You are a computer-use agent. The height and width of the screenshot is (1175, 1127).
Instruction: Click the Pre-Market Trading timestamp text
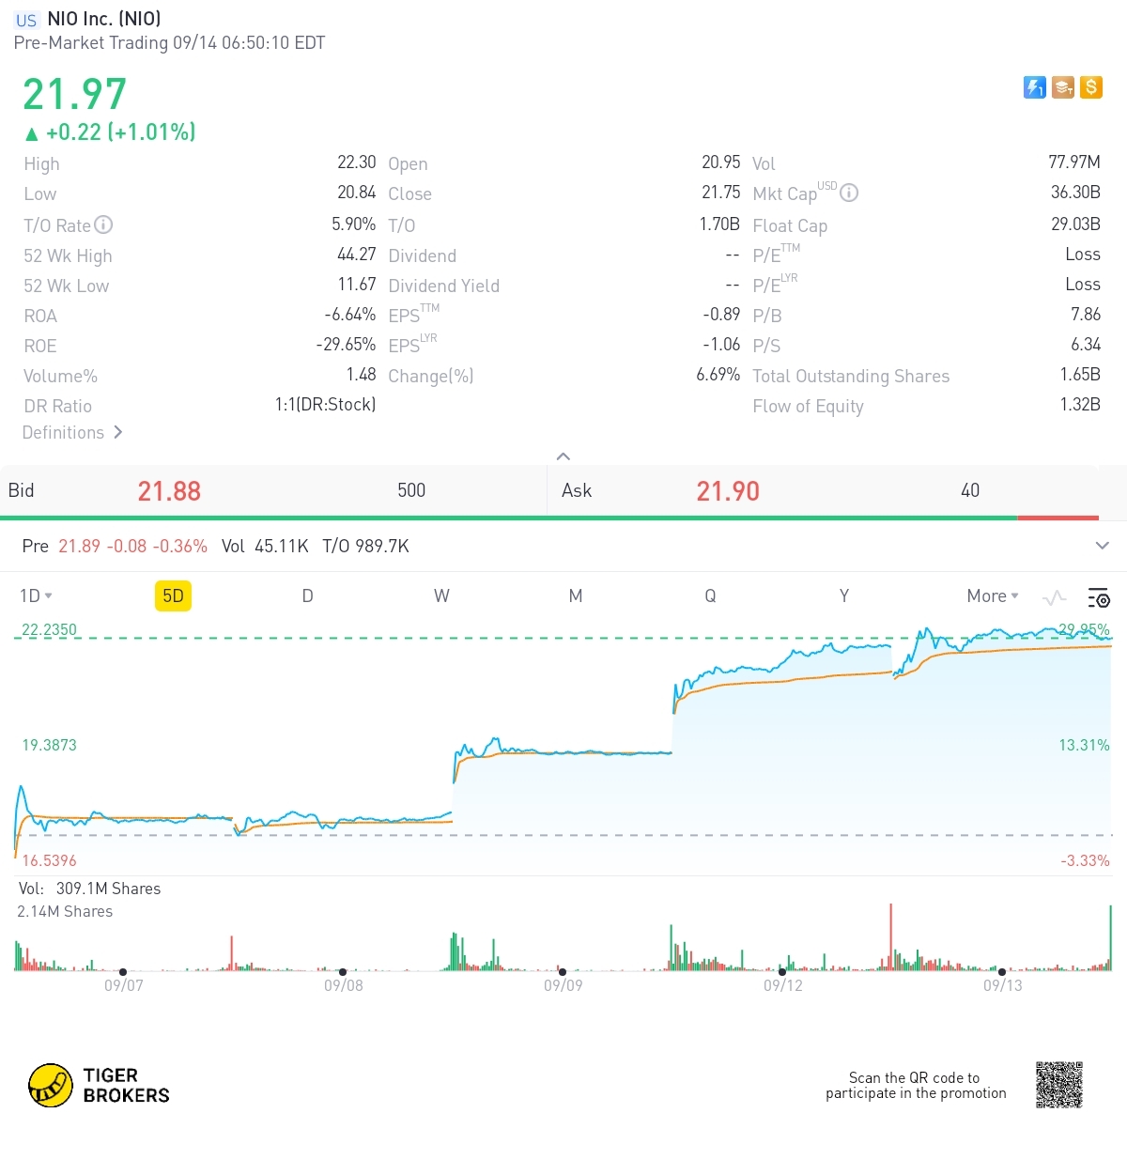[x=169, y=43]
